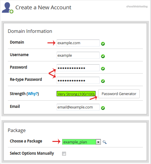Image resolution: width=151 pixels, height=164 pixels.
Task: Enable the Select Options Manually checkbox
Action: (x=64, y=154)
